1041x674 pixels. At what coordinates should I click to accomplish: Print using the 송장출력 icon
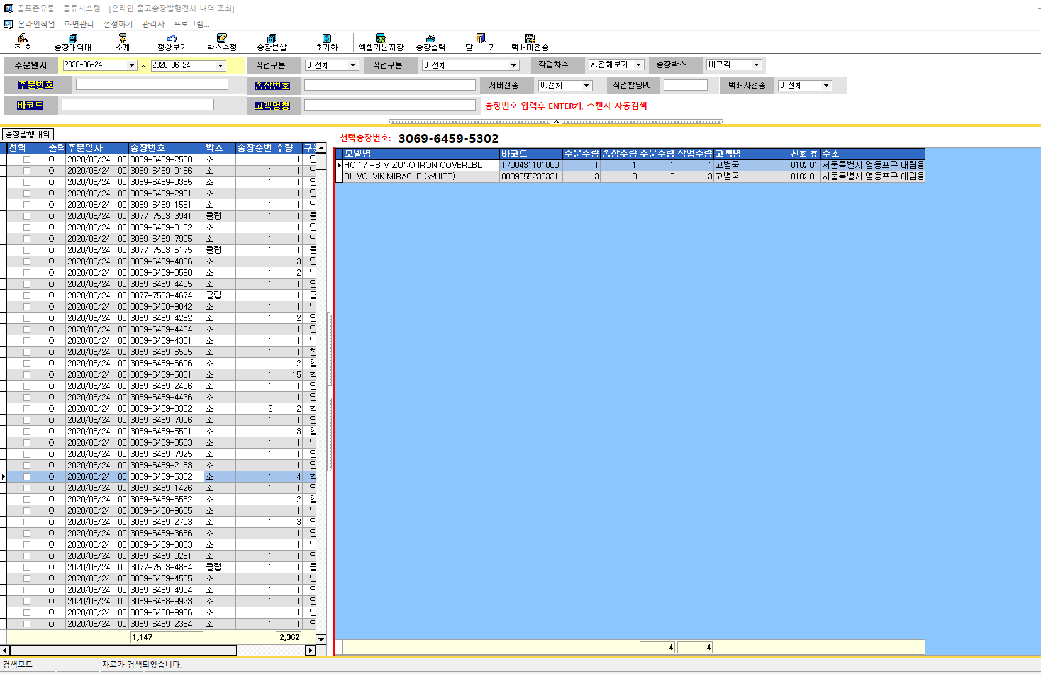click(x=430, y=42)
